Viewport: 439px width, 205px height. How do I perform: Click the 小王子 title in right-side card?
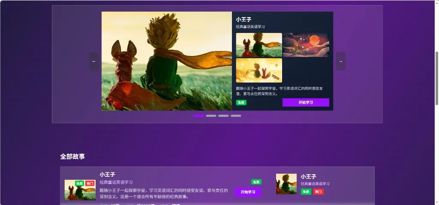(309, 176)
